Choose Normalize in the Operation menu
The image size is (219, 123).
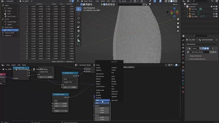click(x=115, y=100)
